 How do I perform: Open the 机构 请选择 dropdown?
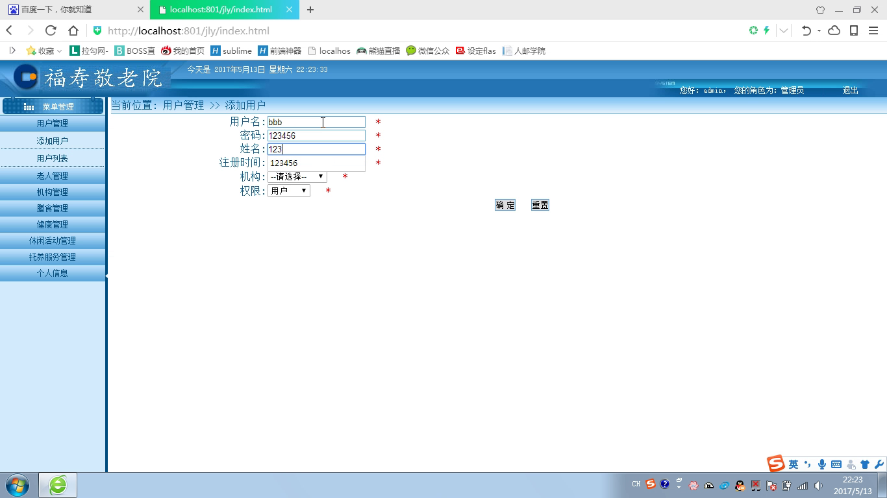point(297,176)
